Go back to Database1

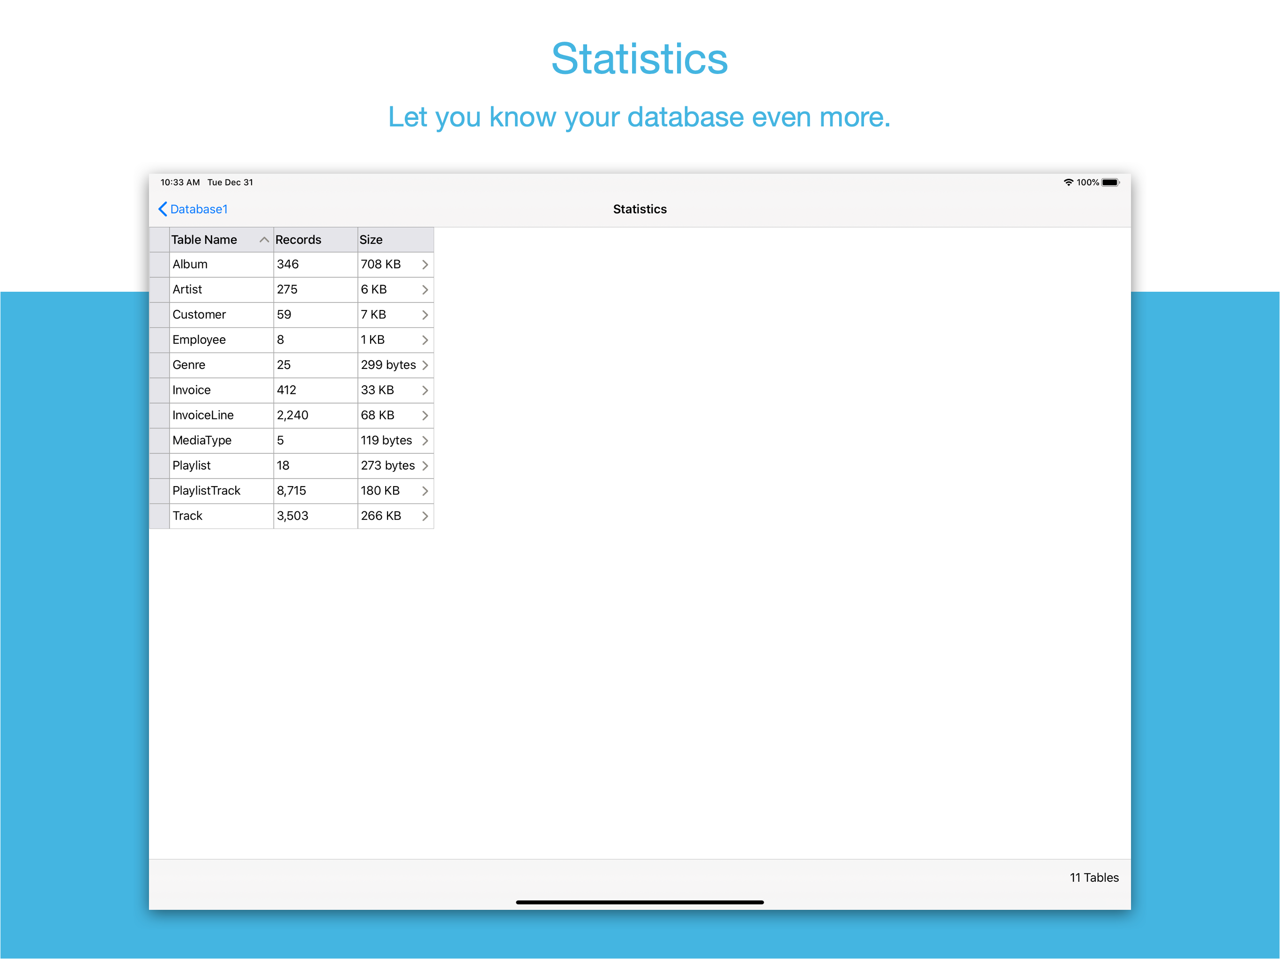pos(199,209)
